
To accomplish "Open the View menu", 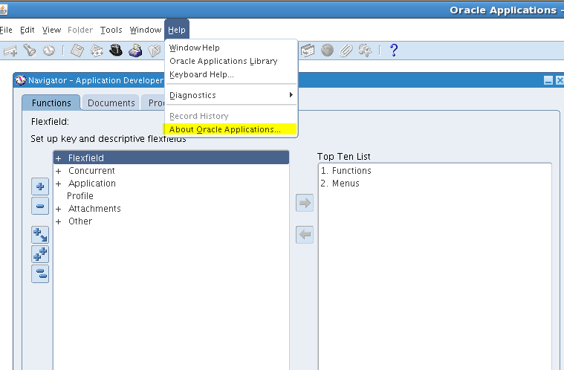I will [x=51, y=30].
